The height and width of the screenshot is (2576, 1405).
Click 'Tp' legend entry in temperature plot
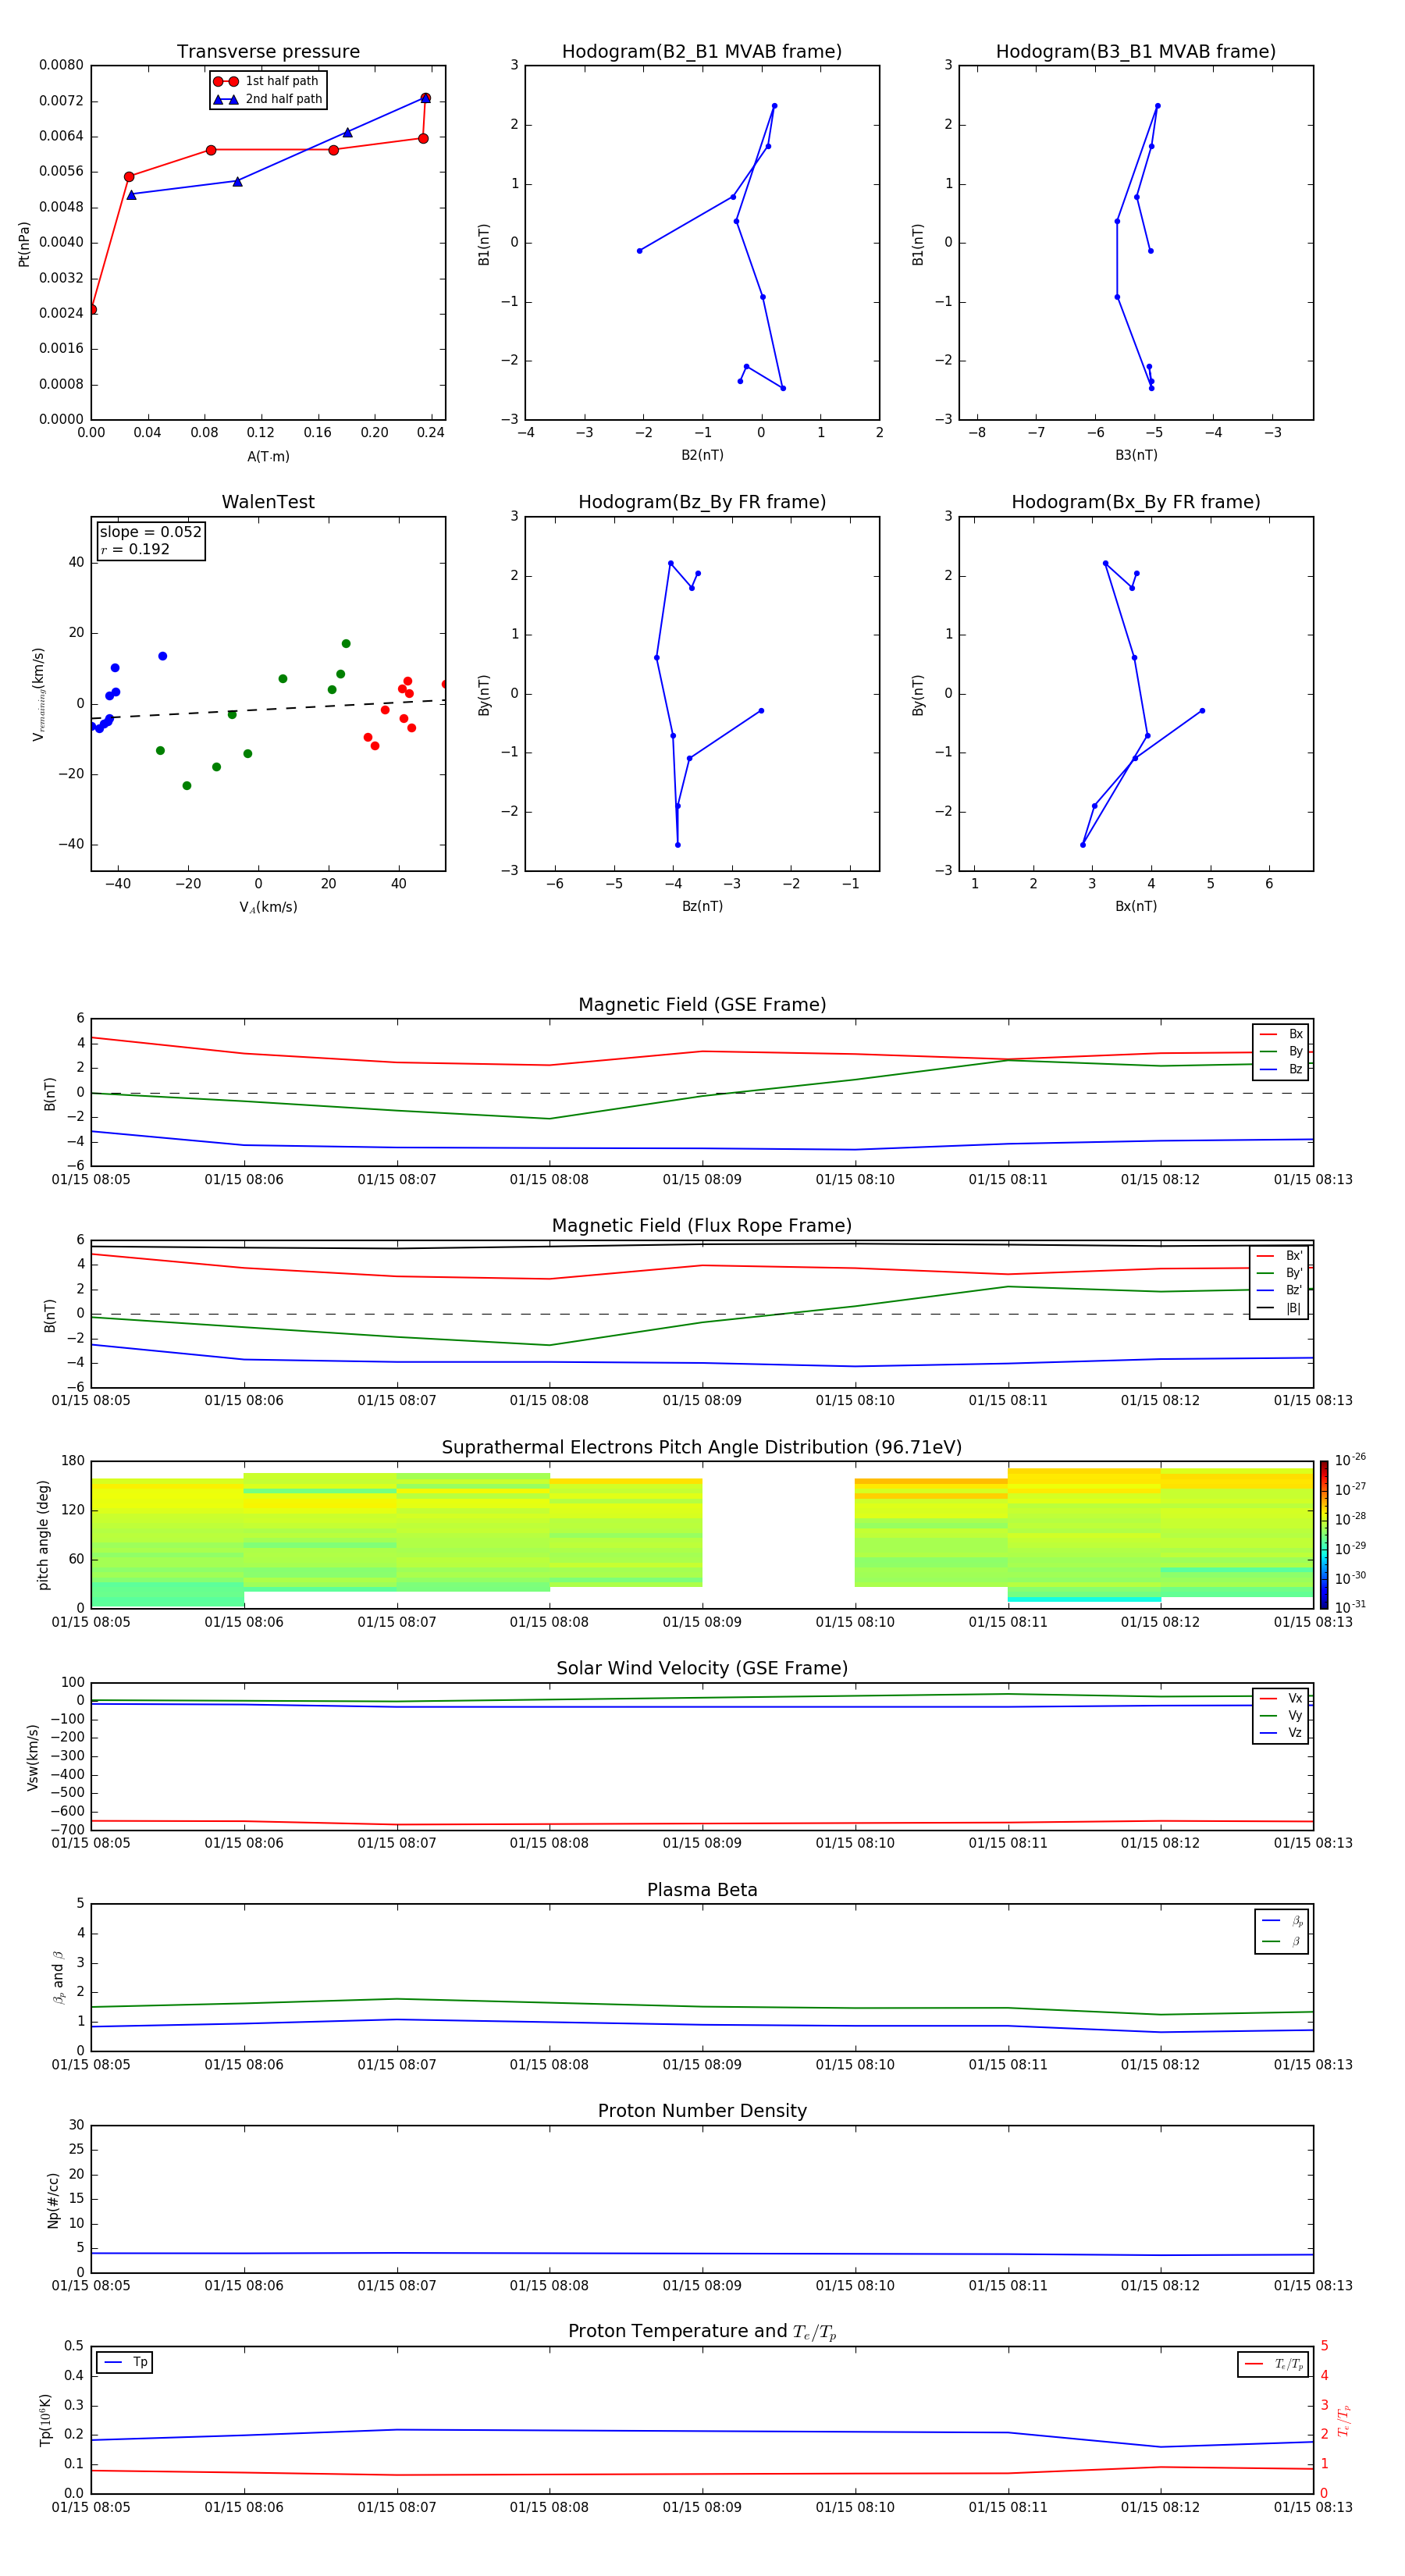(126, 2362)
